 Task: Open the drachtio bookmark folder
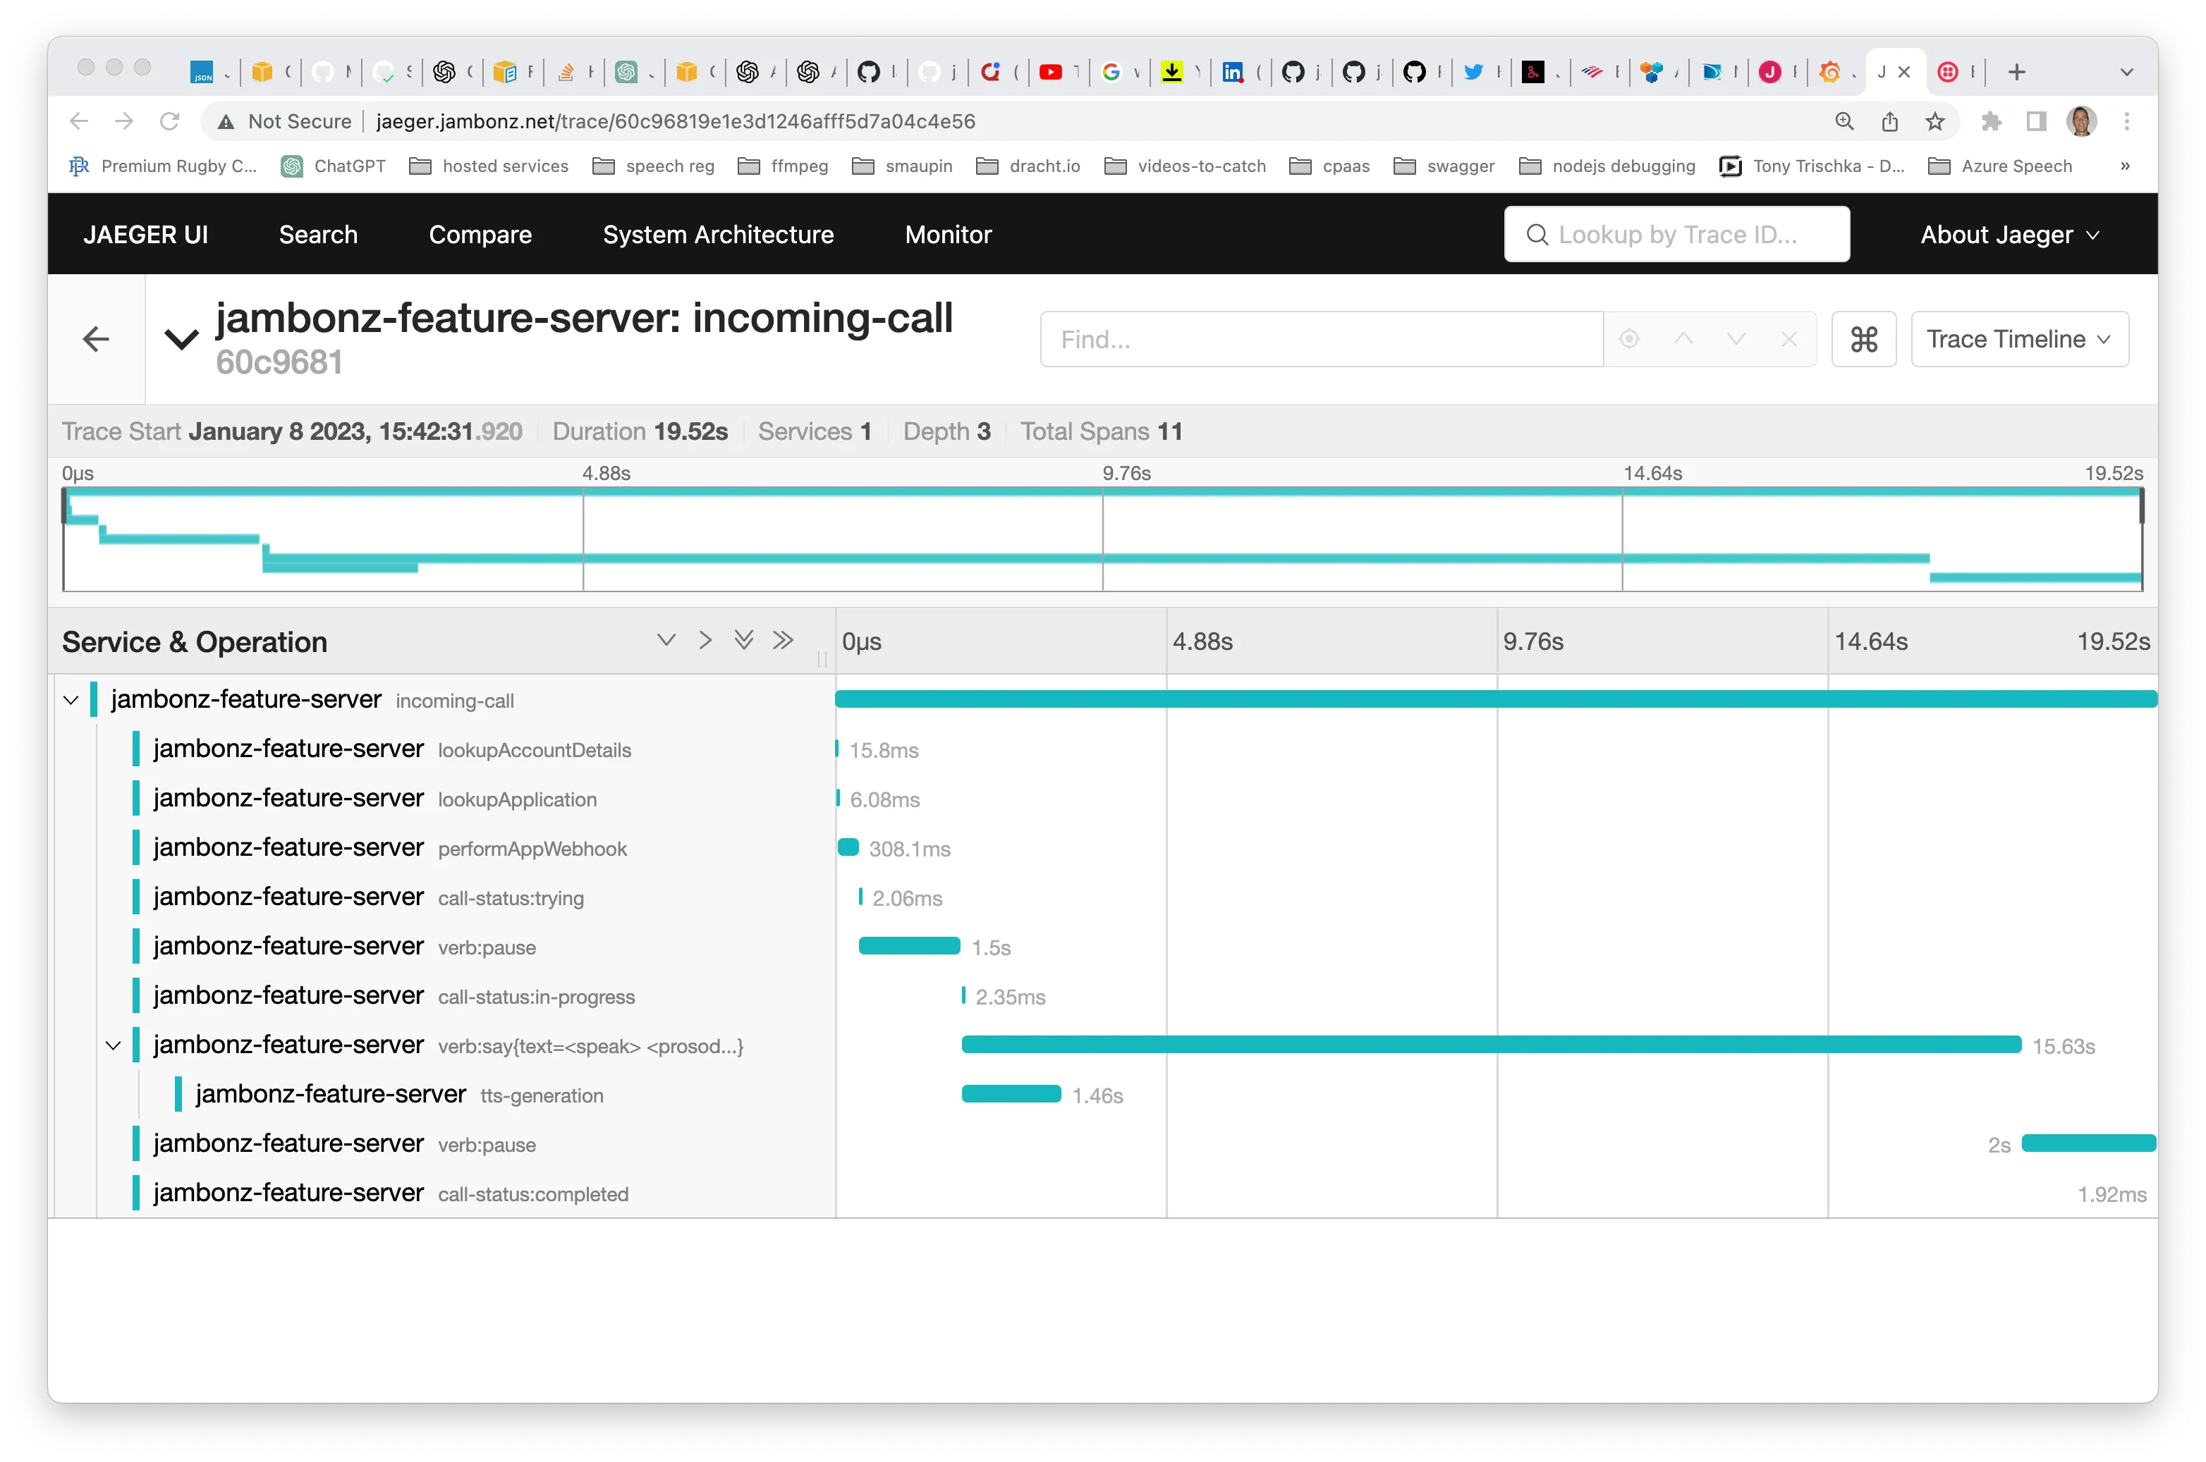[x=1028, y=166]
